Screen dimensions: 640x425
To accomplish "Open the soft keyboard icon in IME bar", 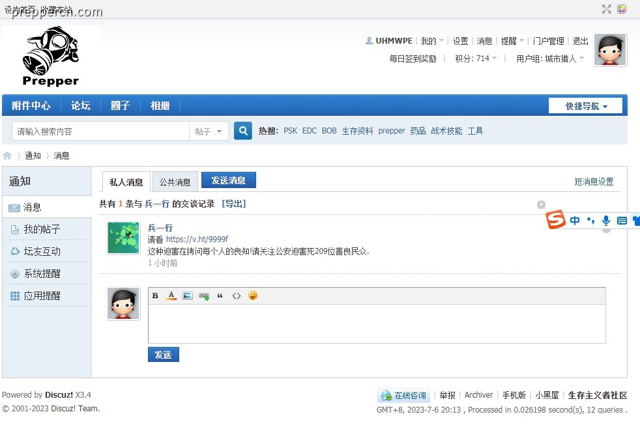I will [x=622, y=221].
